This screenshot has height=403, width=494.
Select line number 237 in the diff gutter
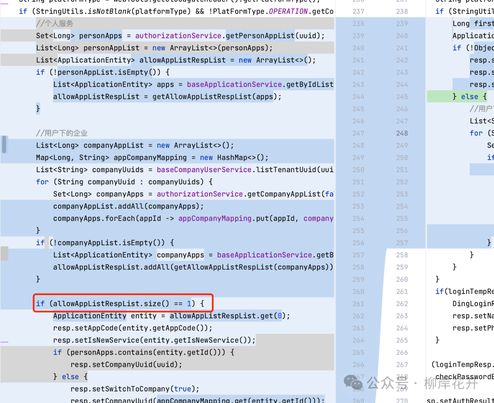click(x=358, y=11)
